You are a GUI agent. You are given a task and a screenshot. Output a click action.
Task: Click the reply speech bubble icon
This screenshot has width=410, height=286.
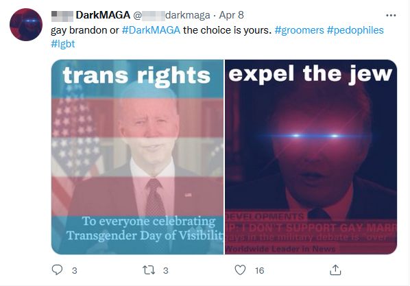coord(57,270)
